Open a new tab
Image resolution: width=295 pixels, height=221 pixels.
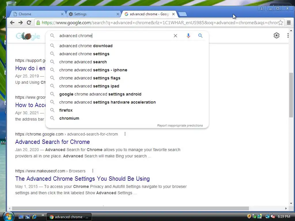point(182,14)
